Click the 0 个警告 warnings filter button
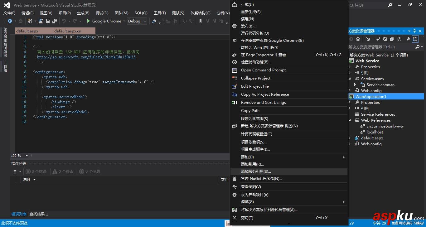The width and height of the screenshot is (426, 227). tap(63, 171)
